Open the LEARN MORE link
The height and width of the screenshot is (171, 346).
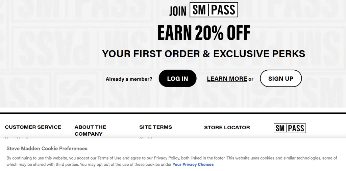227,79
